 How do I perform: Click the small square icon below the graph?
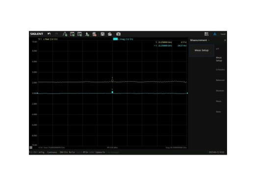click(31, 147)
